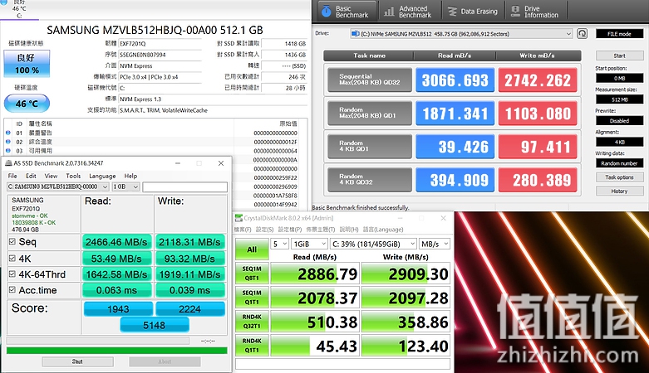649x373 pixels.
Task: Open AS SSD drive selection dropdown
Action: point(58,186)
